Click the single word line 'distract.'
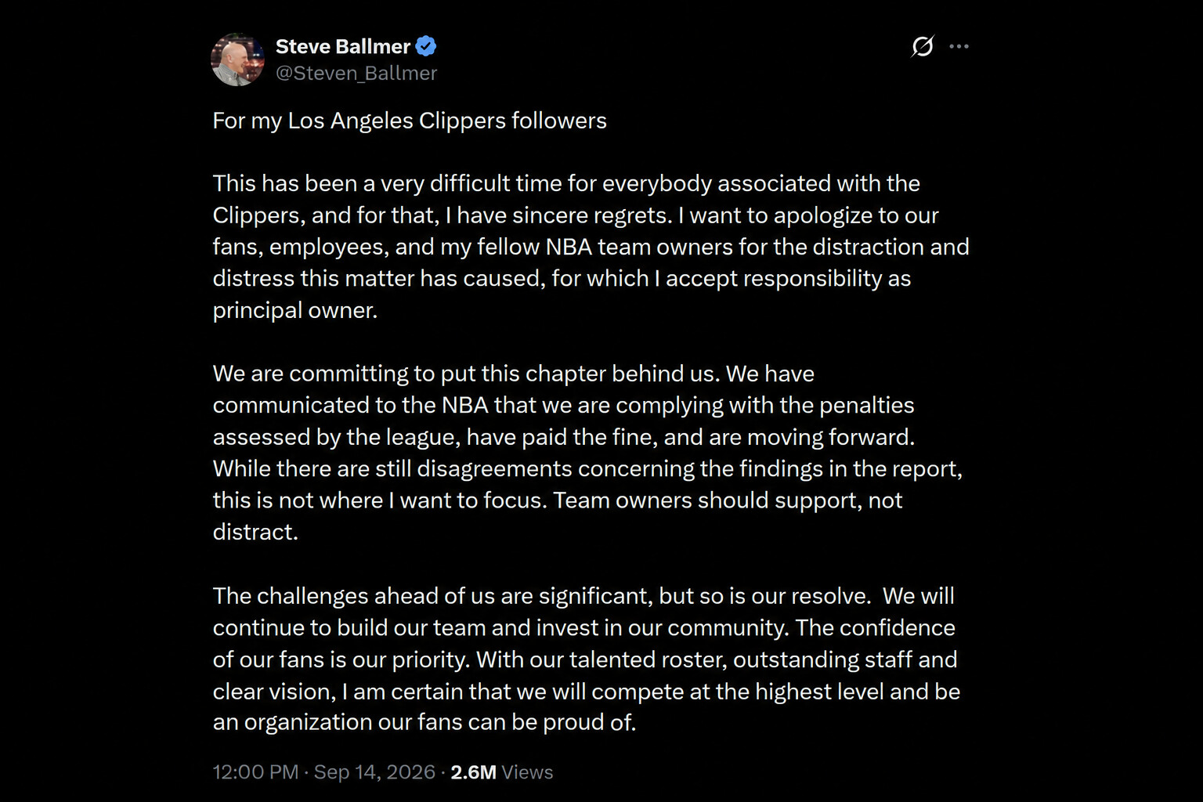Screen dimensions: 1203x802 [255, 533]
